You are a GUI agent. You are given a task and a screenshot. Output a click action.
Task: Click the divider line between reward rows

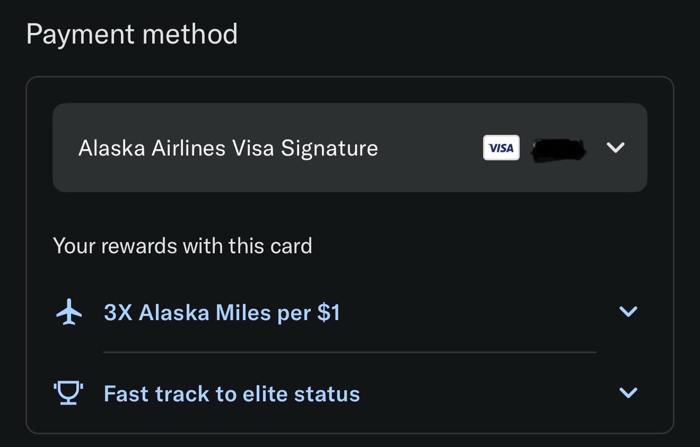pyautogui.click(x=350, y=352)
